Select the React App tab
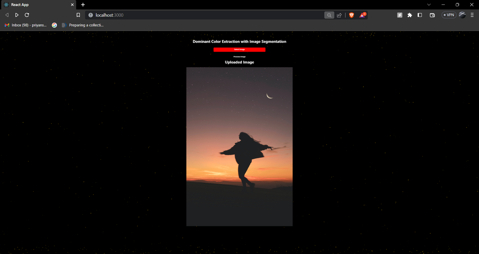Screen dimensions: 479x254 [39, 5]
